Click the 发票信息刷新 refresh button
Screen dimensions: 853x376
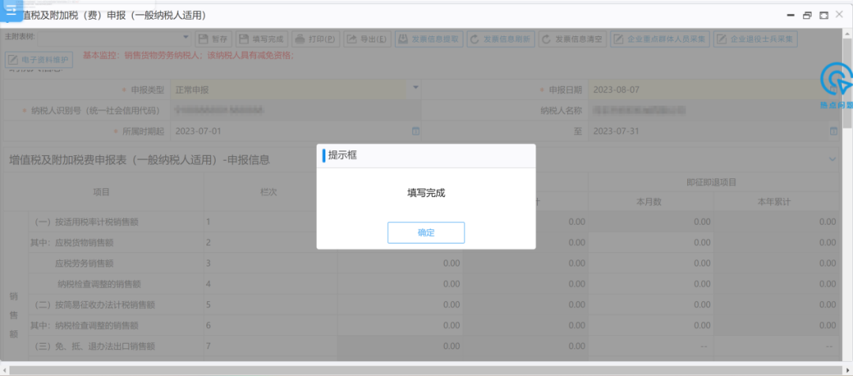(x=501, y=39)
